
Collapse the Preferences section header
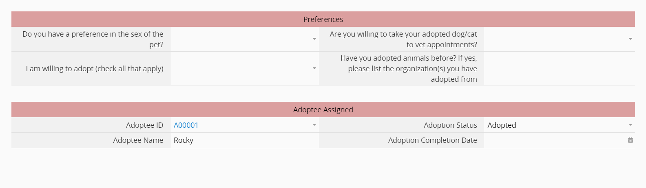click(x=323, y=19)
